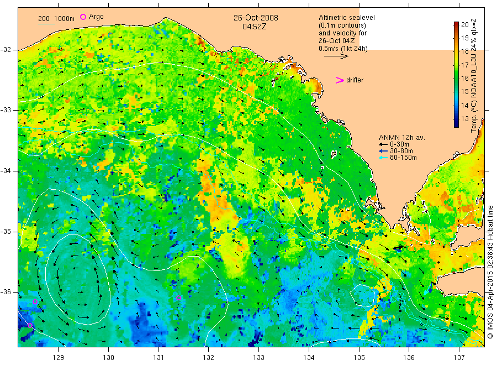Click the "ANMN 12h av." heading

[x=402, y=138]
